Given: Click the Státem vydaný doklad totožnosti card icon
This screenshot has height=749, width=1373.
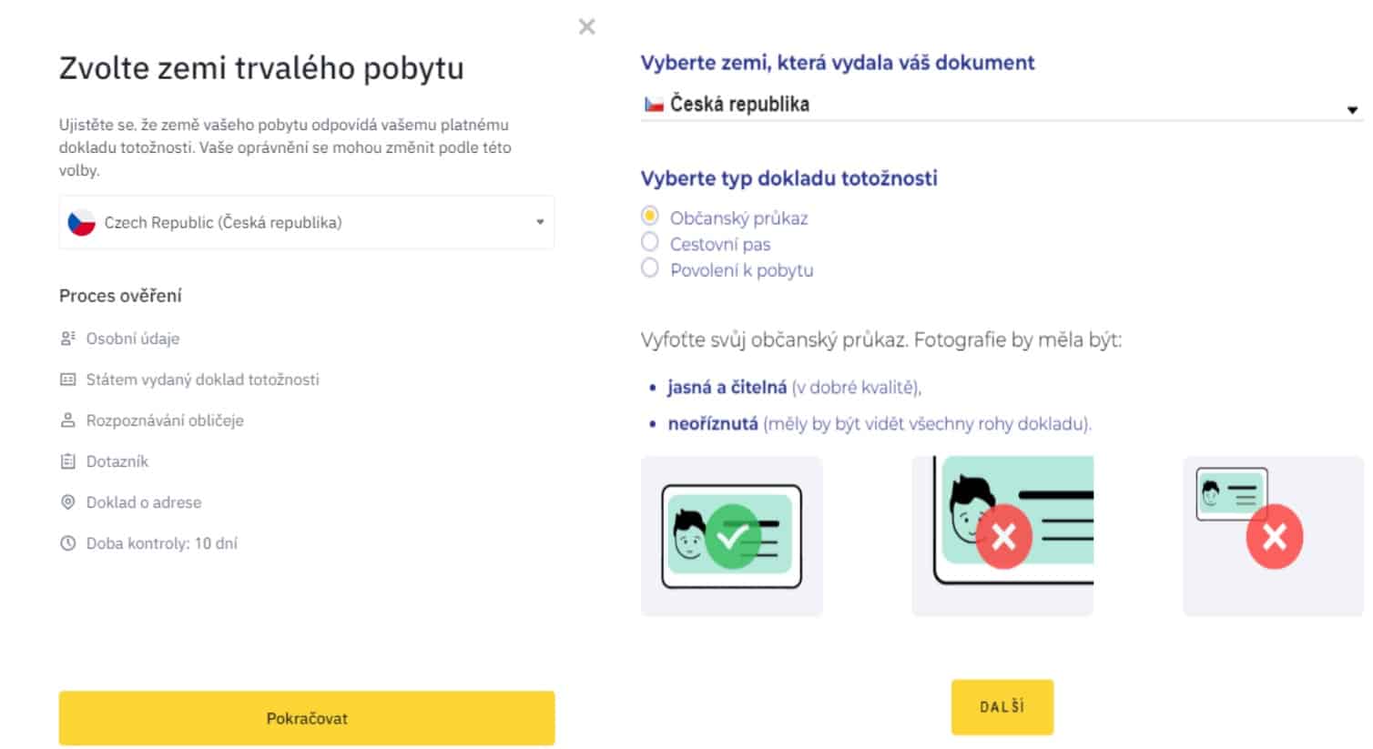Looking at the screenshot, I should pyautogui.click(x=67, y=380).
